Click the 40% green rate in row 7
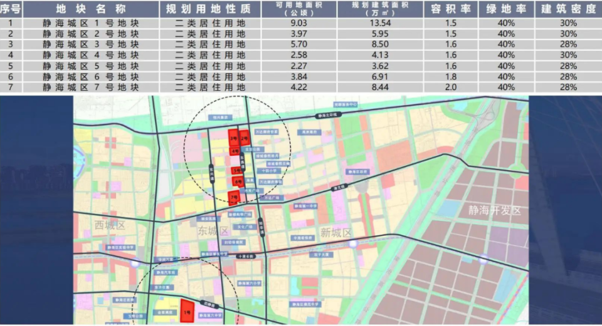The width and height of the screenshot is (602, 326). (x=506, y=88)
